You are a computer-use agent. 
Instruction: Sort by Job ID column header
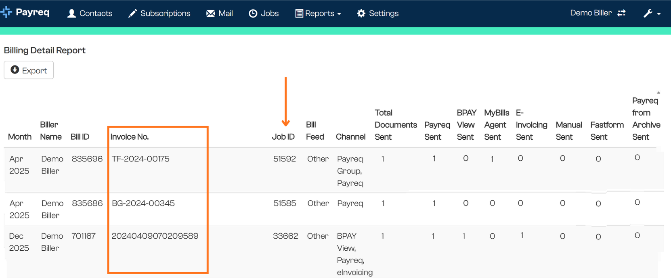[x=283, y=137]
